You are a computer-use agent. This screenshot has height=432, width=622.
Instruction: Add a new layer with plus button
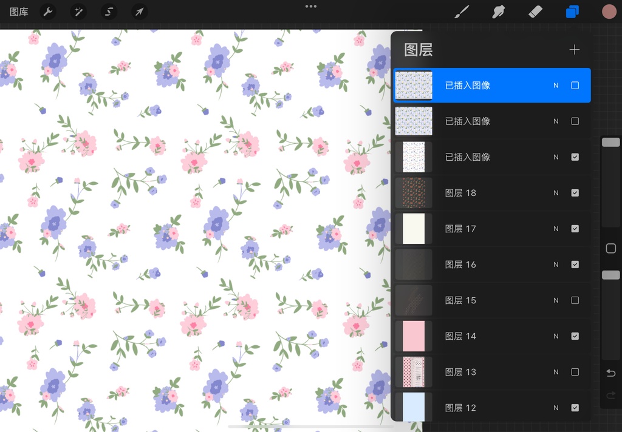pyautogui.click(x=575, y=50)
